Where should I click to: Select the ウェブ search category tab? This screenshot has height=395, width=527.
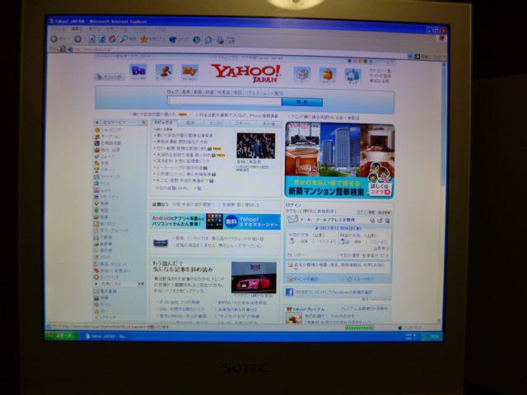point(172,91)
